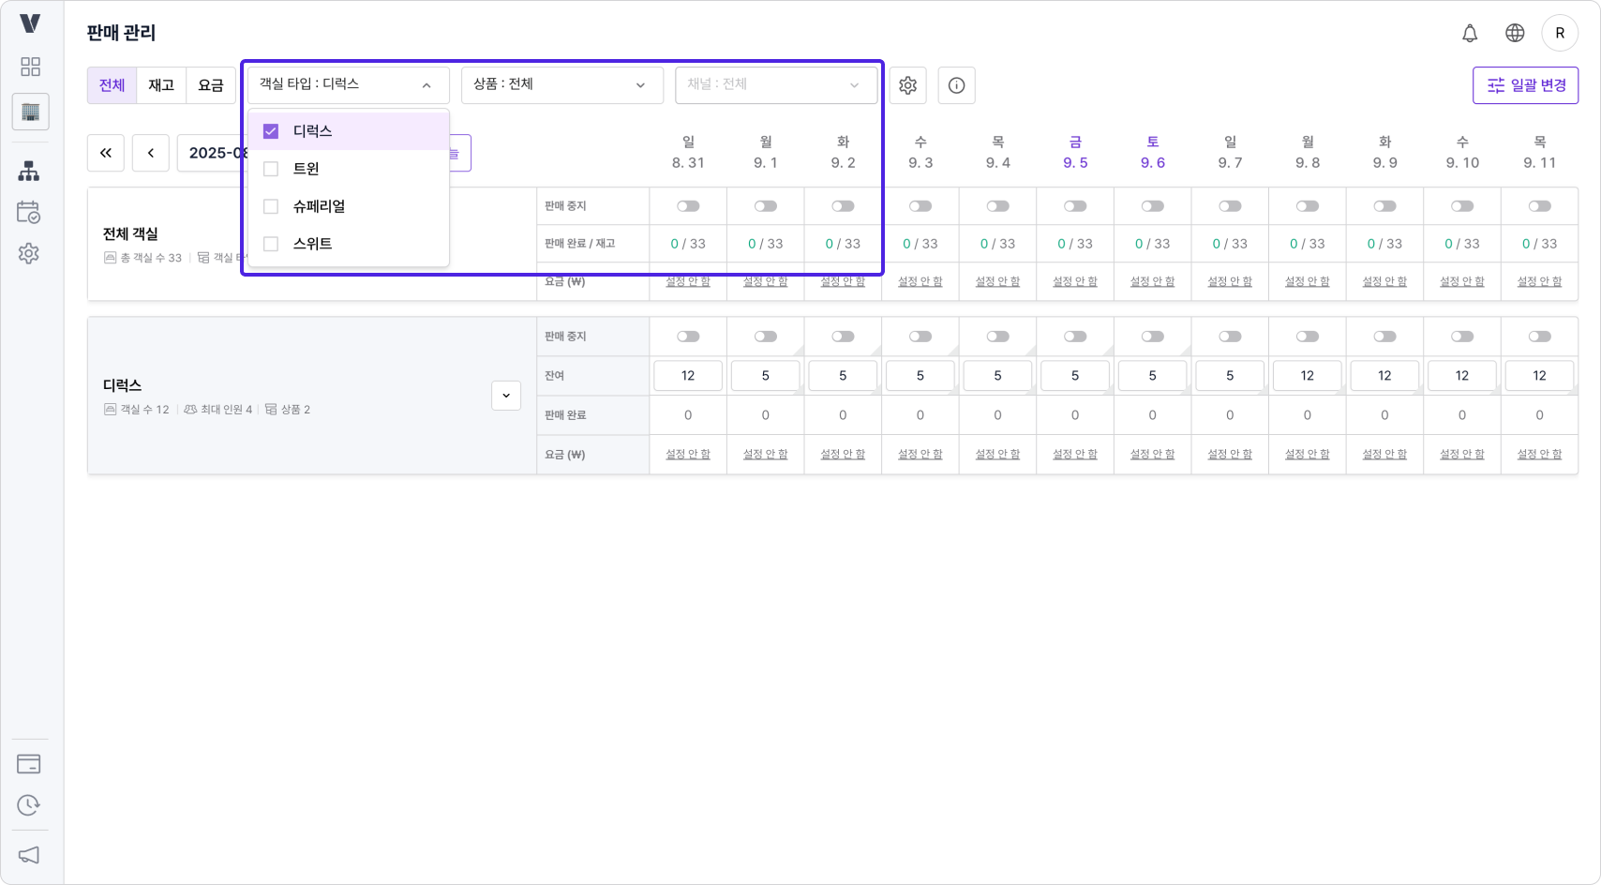Open the card payment sidebar icon
This screenshot has width=1601, height=885.
coord(29,764)
